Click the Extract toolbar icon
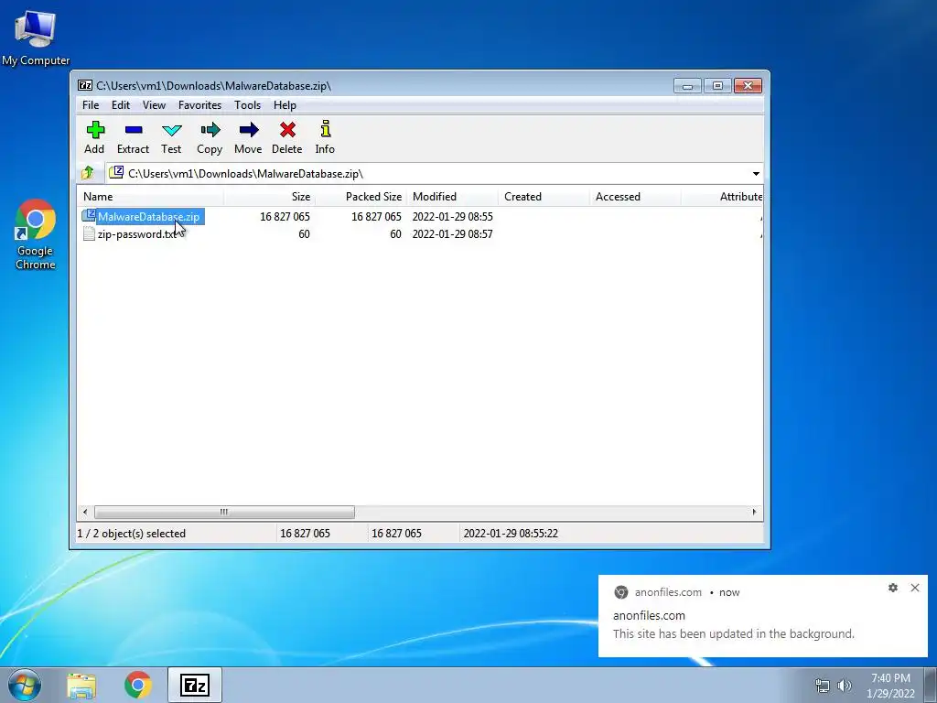 click(x=134, y=130)
